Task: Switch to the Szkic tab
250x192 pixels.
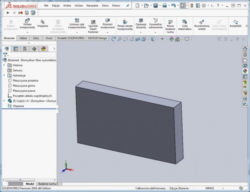Action: pyautogui.click(x=36, y=38)
